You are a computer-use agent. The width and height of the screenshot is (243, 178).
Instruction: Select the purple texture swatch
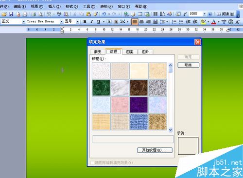pos(139,105)
